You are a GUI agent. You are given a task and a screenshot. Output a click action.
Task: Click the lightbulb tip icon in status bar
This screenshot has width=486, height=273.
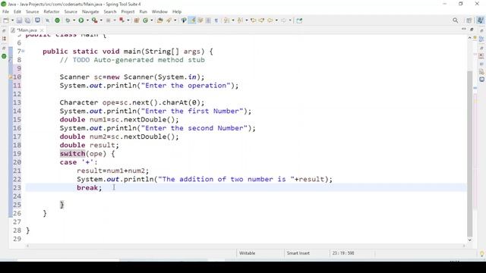point(481,254)
